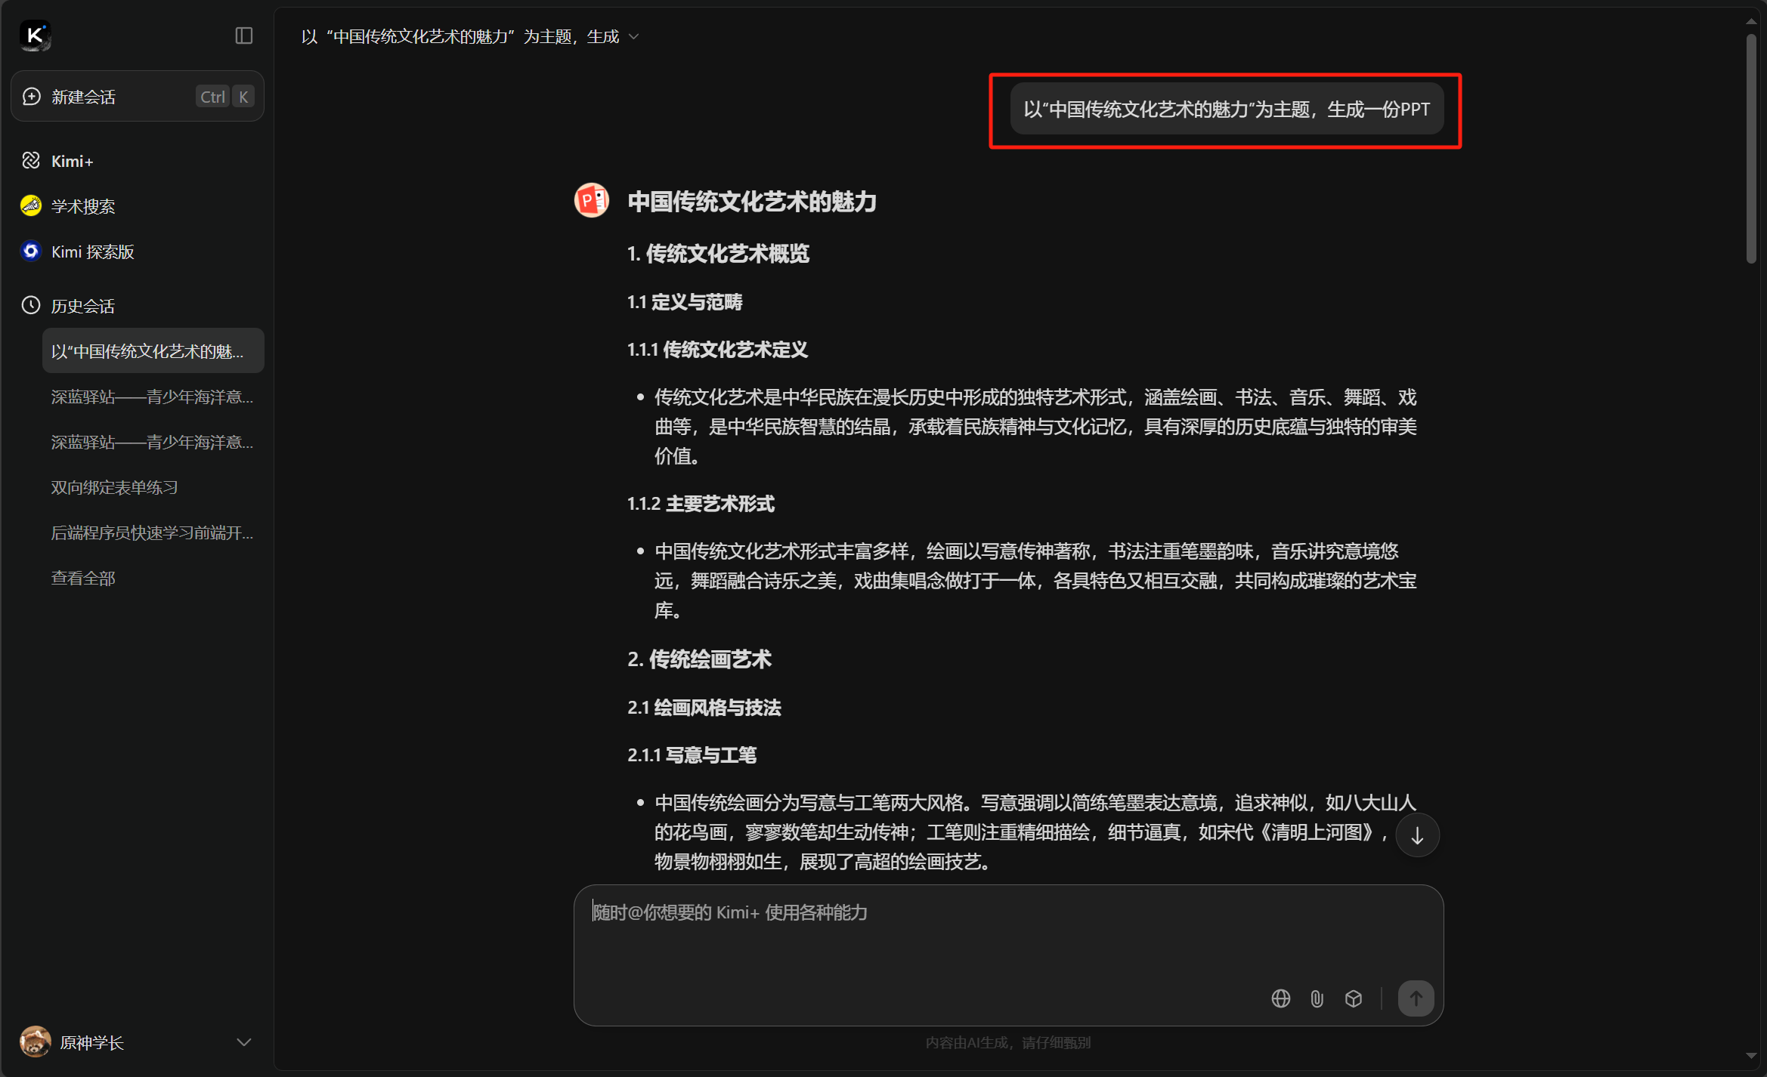1767x1077 pixels.
Task: Click the heading 2.1.1 写意与工笔
Action: coord(692,755)
